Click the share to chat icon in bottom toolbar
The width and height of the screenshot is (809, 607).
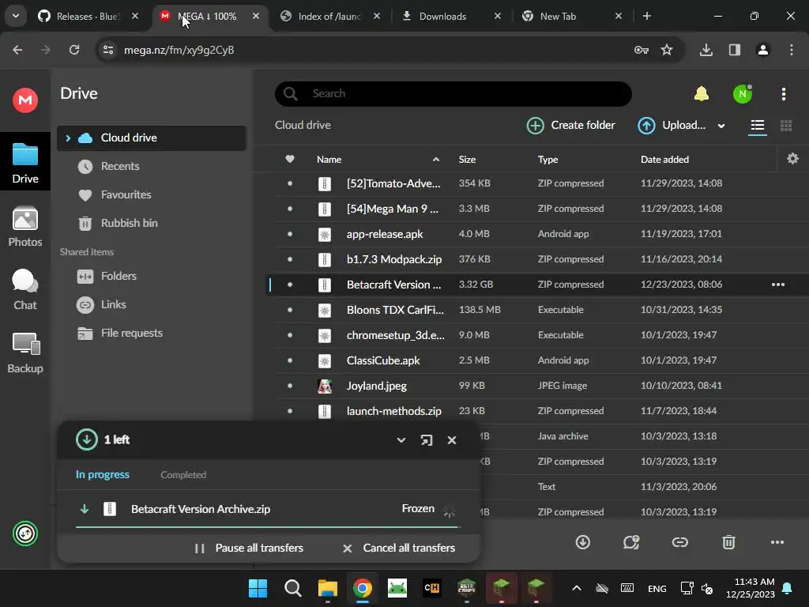coord(631,542)
